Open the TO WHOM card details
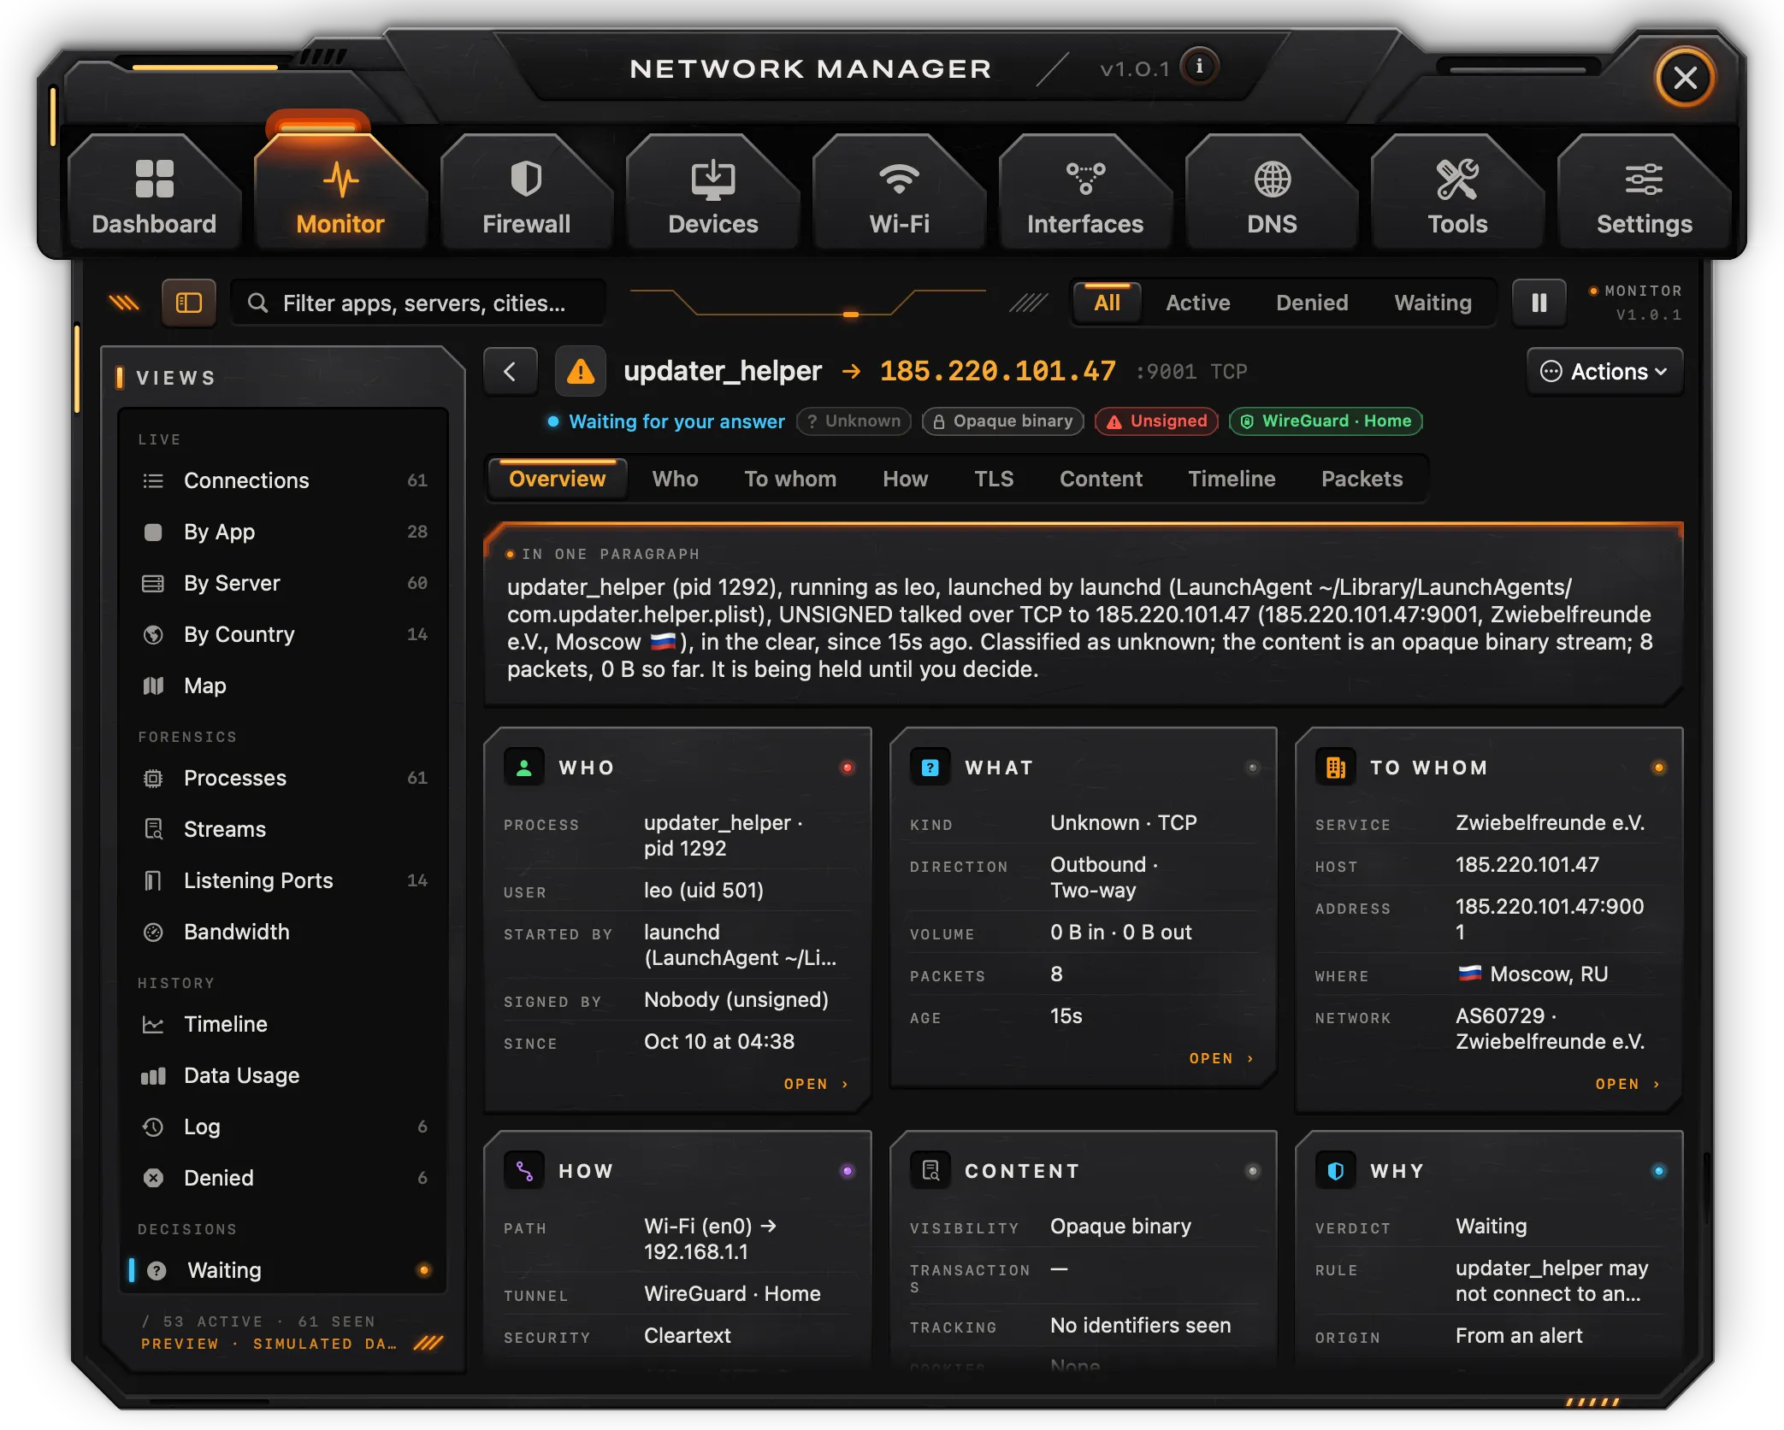The width and height of the screenshot is (1784, 1430). (x=1627, y=1083)
